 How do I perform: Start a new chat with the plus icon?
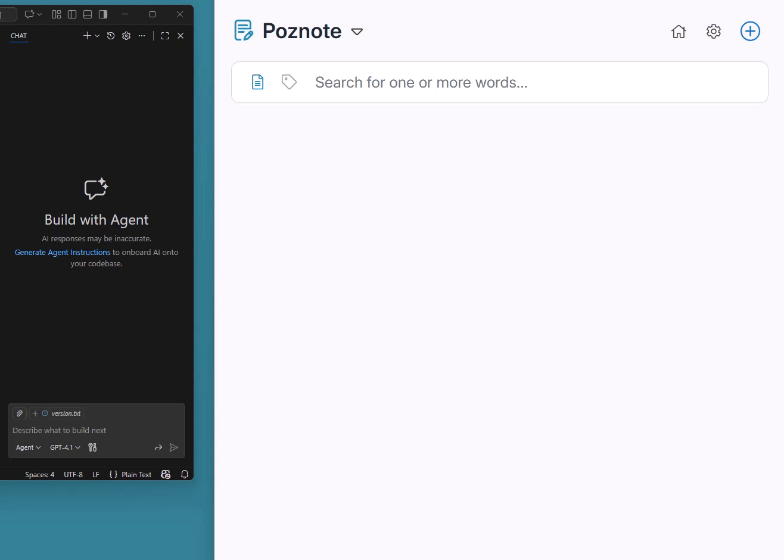point(87,36)
